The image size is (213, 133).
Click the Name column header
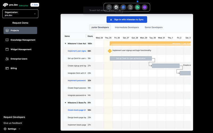pyautogui.click(x=67, y=36)
